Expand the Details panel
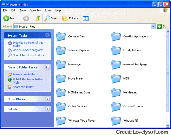This screenshot has height=135, width=171. 47,109
